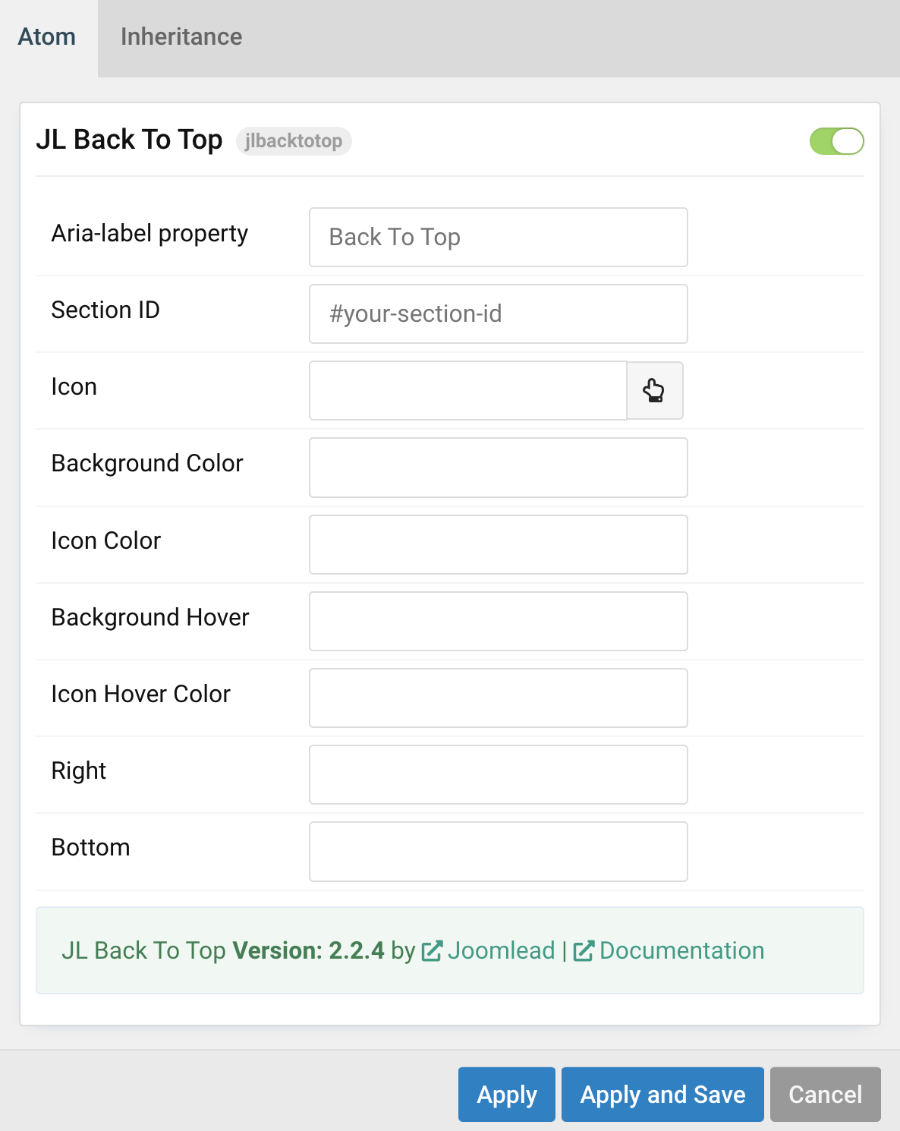Click the Apply and Save button
The height and width of the screenshot is (1131, 900).
[662, 1095]
